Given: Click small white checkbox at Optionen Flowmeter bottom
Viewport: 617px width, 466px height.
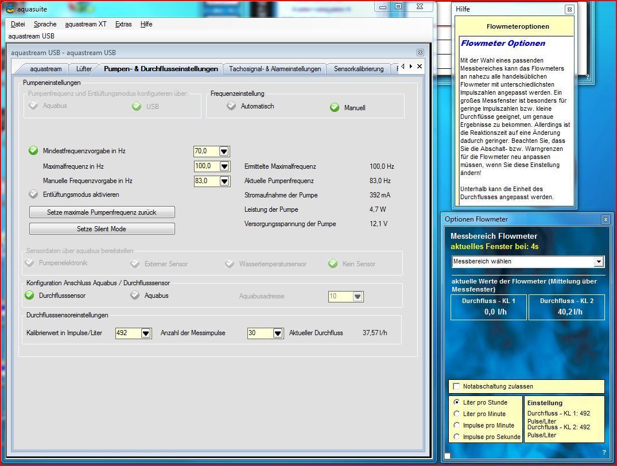Looking at the screenshot, I should [448, 456].
